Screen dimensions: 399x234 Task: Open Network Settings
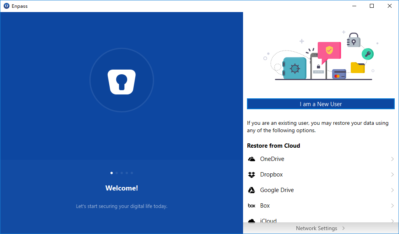point(320,228)
